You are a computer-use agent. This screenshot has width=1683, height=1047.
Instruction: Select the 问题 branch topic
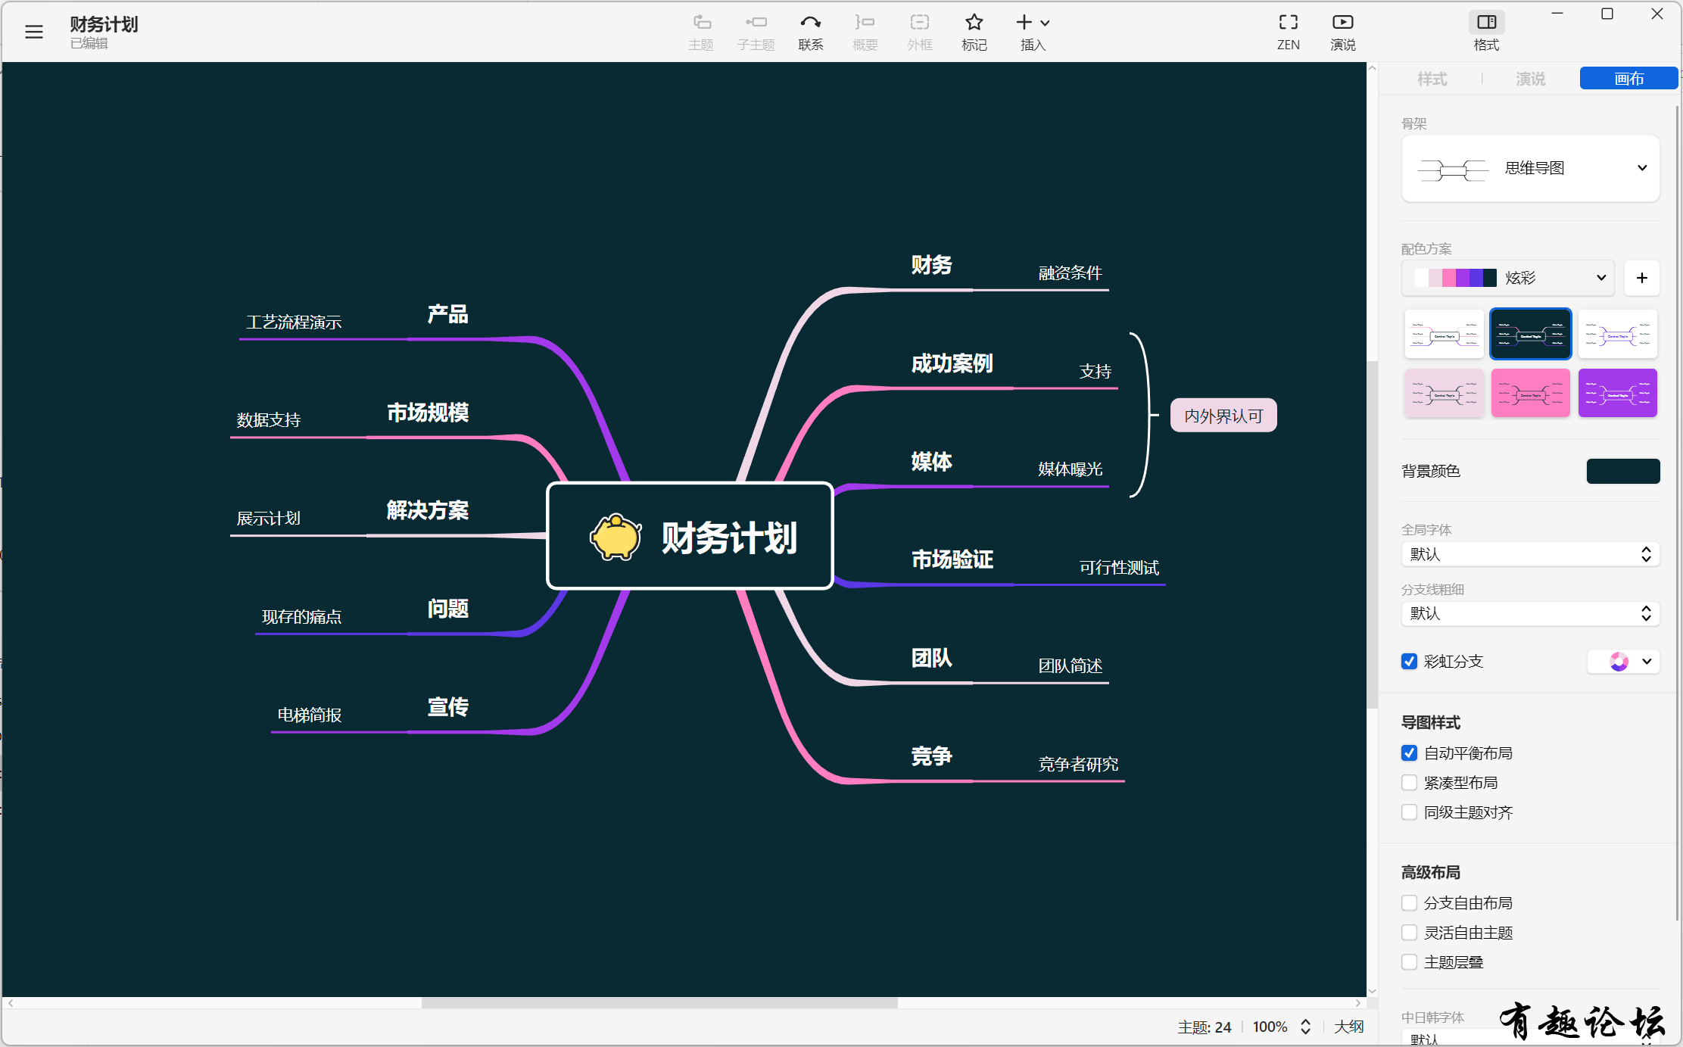point(447,609)
